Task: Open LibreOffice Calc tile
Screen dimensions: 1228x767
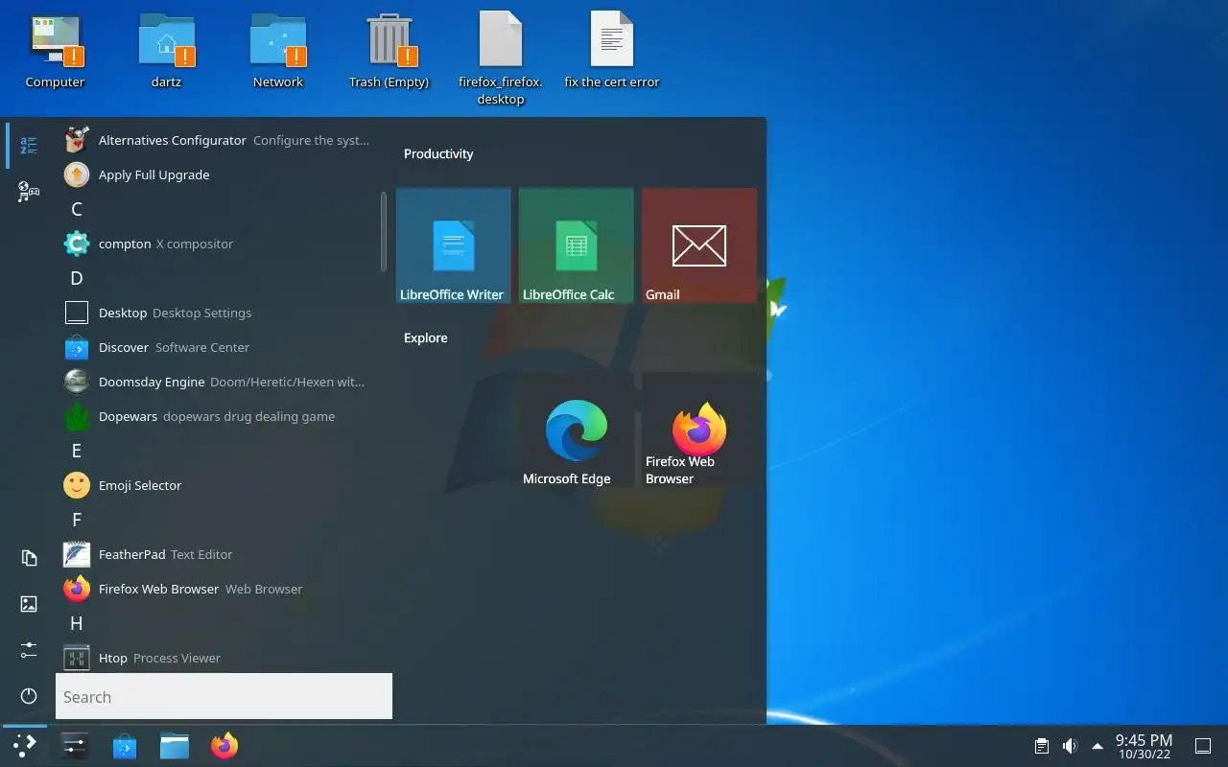Action: pyautogui.click(x=577, y=245)
